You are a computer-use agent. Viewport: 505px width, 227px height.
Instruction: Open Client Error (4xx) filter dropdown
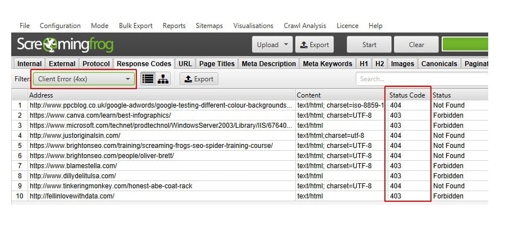(84, 79)
